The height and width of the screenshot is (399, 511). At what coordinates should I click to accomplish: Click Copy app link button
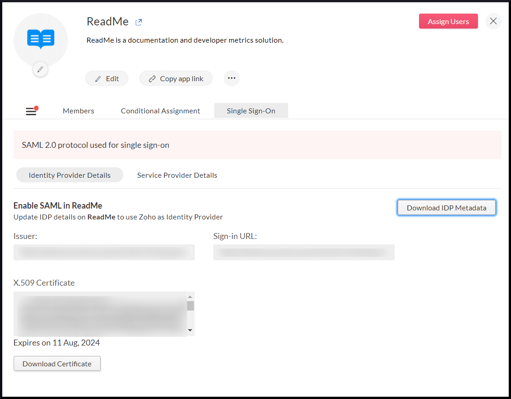coord(176,78)
